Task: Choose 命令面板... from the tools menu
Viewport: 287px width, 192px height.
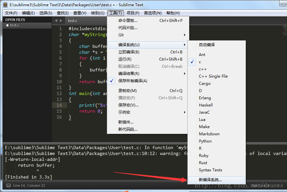Action: pyautogui.click(x=147, y=21)
